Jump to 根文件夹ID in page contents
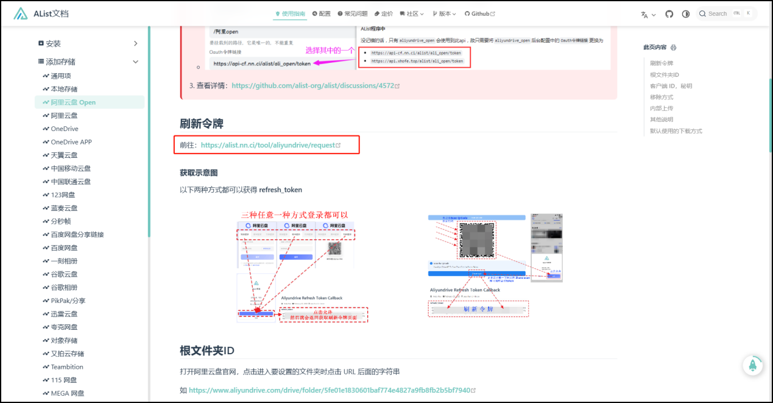The image size is (773, 403). pyautogui.click(x=664, y=74)
